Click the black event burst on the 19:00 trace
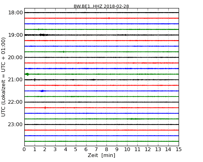 click(x=43, y=35)
